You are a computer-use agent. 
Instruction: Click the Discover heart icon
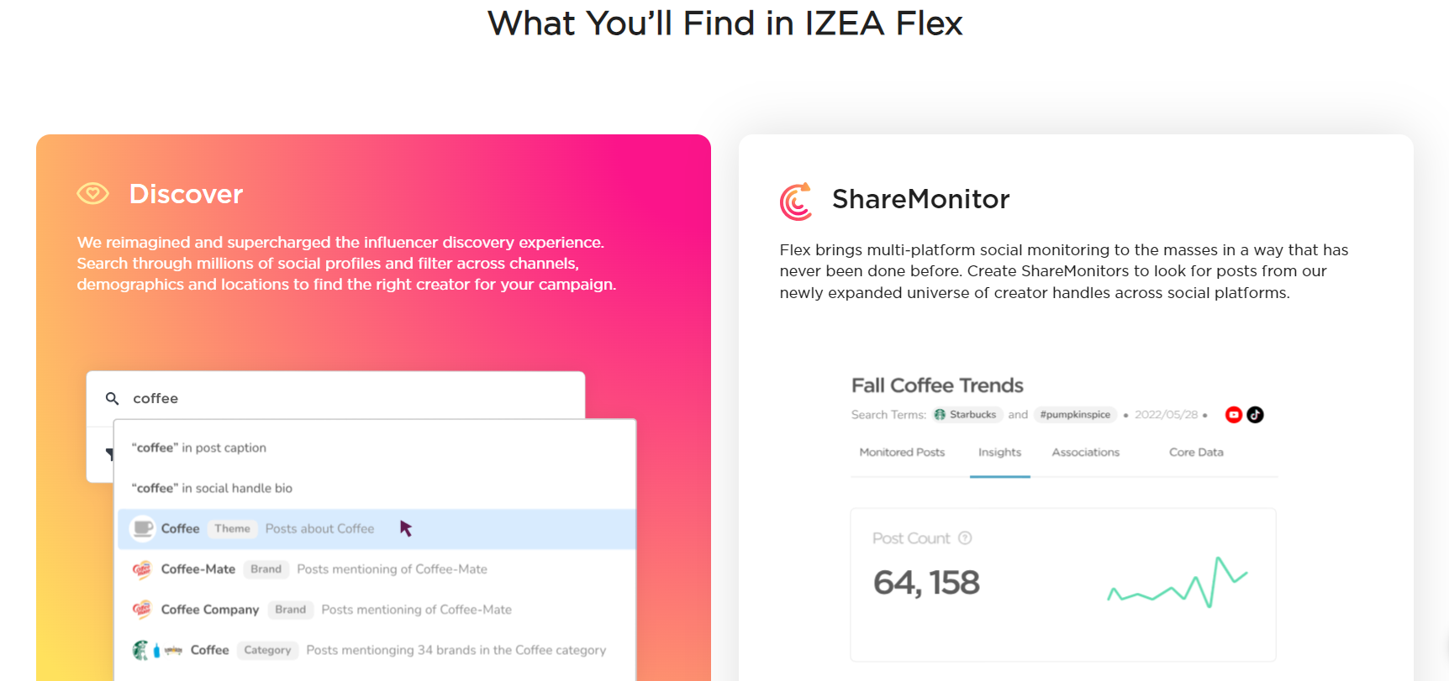(x=92, y=193)
